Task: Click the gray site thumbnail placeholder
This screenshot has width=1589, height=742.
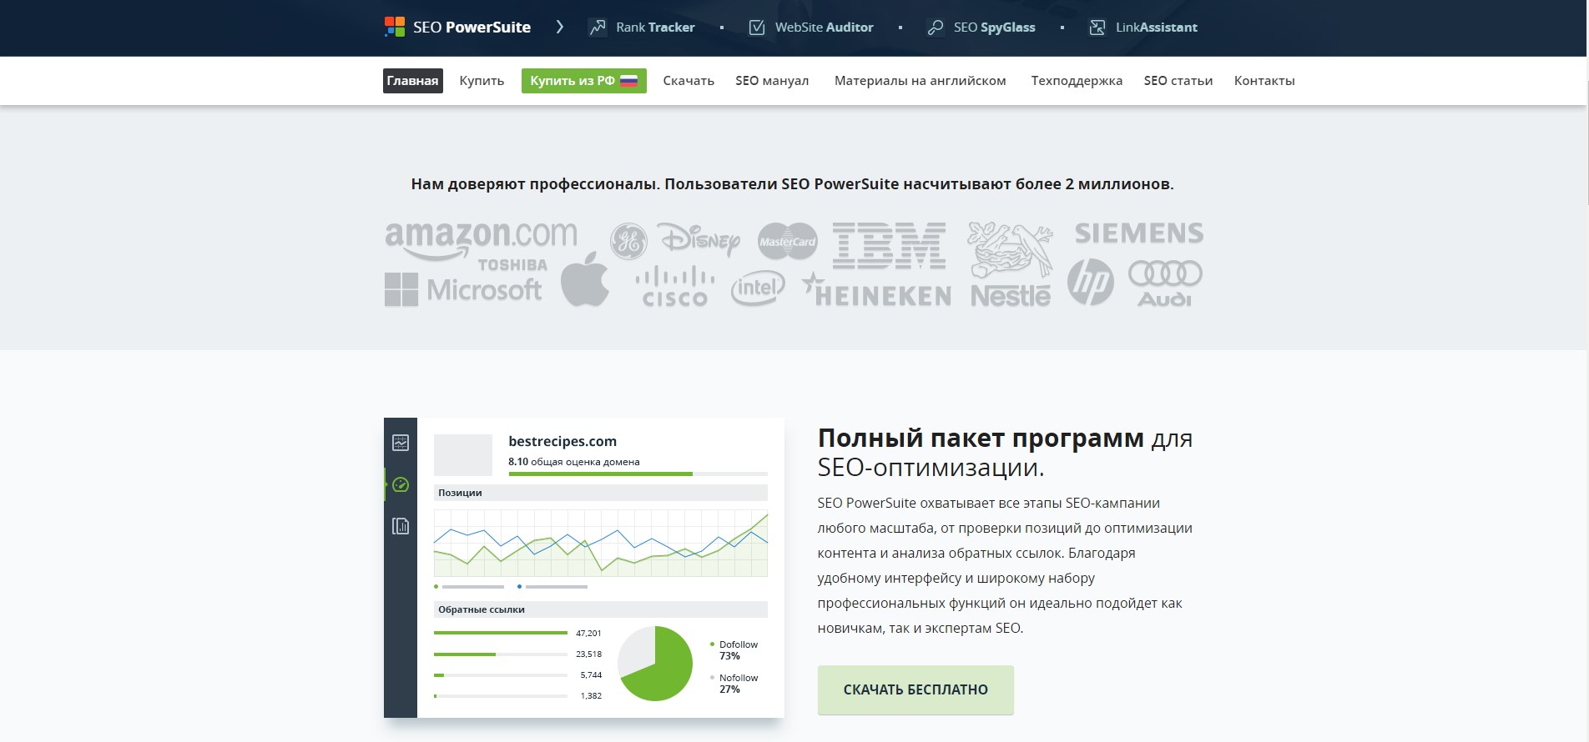Action: (463, 454)
